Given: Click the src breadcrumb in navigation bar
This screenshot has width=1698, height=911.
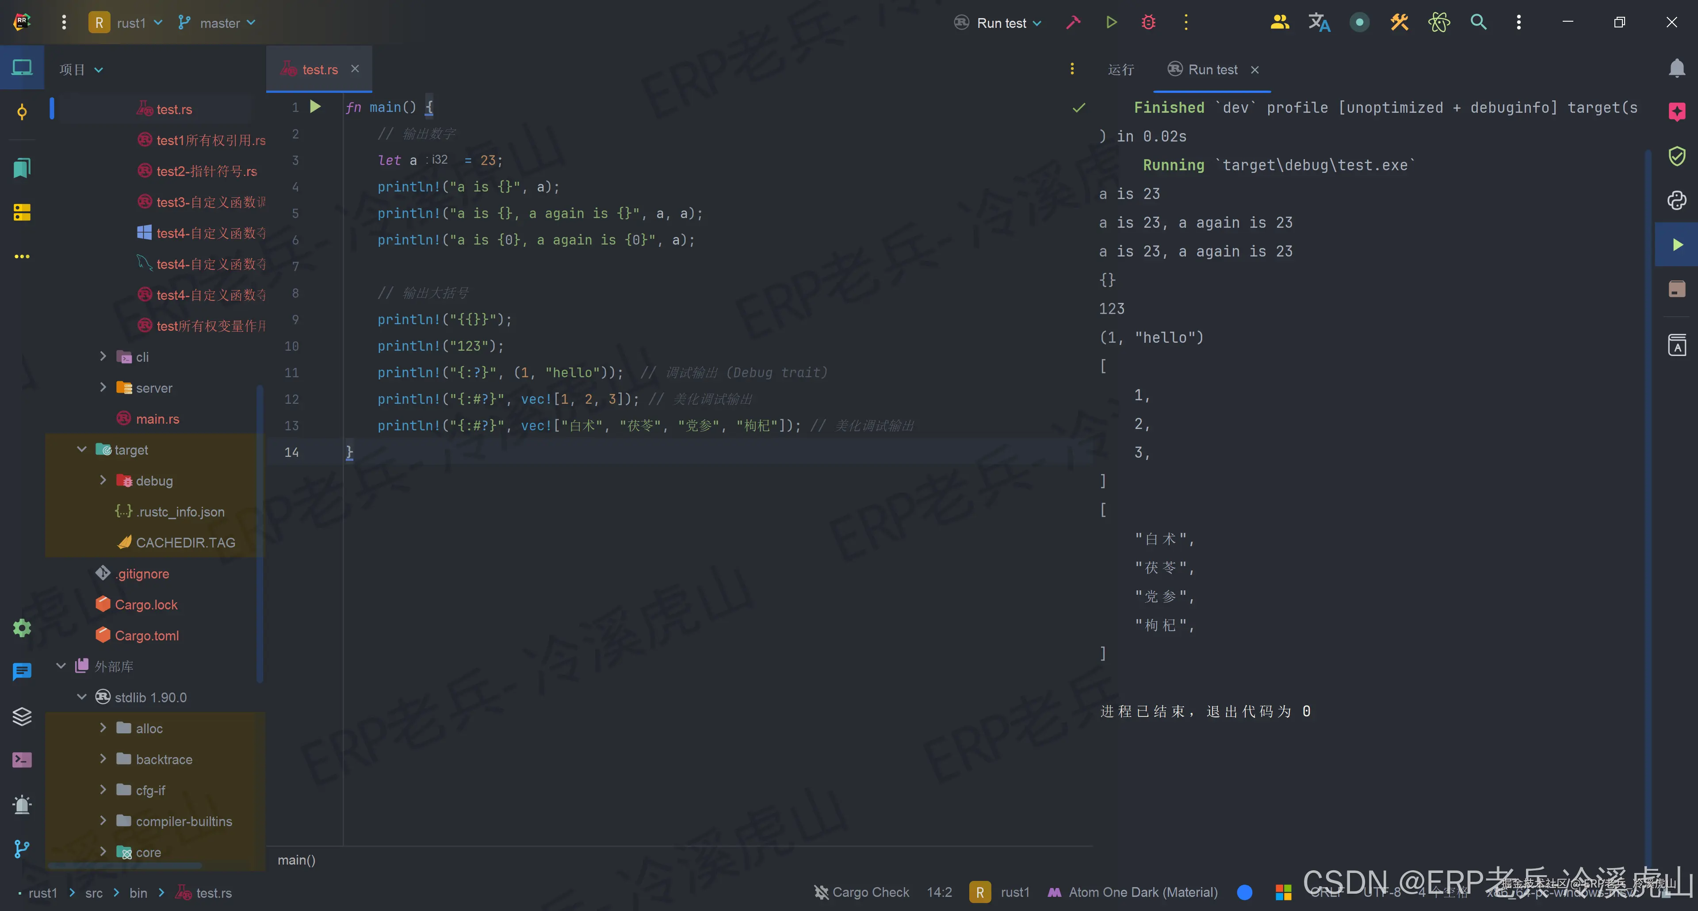Looking at the screenshot, I should (x=94, y=892).
